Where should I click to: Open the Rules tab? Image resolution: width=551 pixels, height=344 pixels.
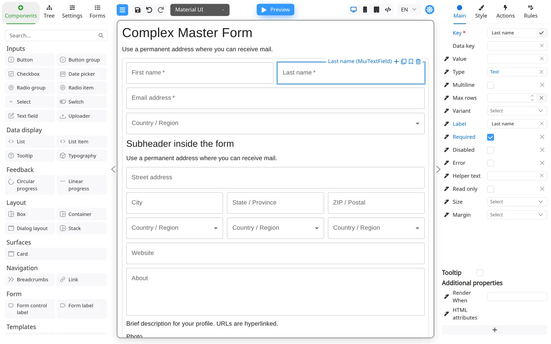[531, 12]
